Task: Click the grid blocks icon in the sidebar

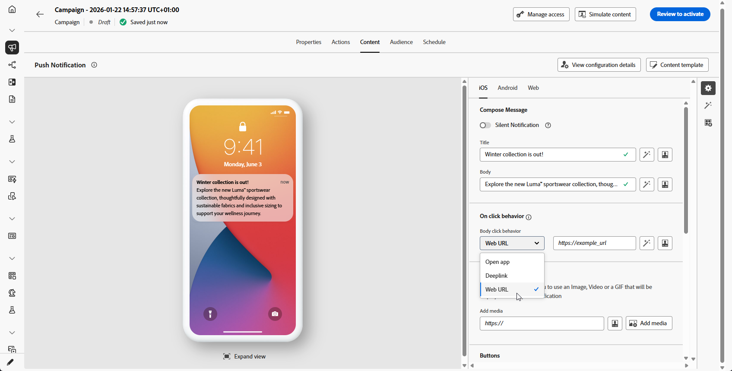Action: tap(12, 276)
